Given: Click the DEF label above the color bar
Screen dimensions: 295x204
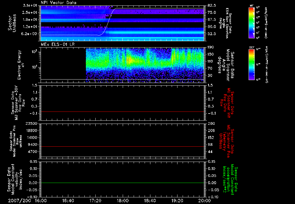Looking at the screenshot, I should (251, 48).
